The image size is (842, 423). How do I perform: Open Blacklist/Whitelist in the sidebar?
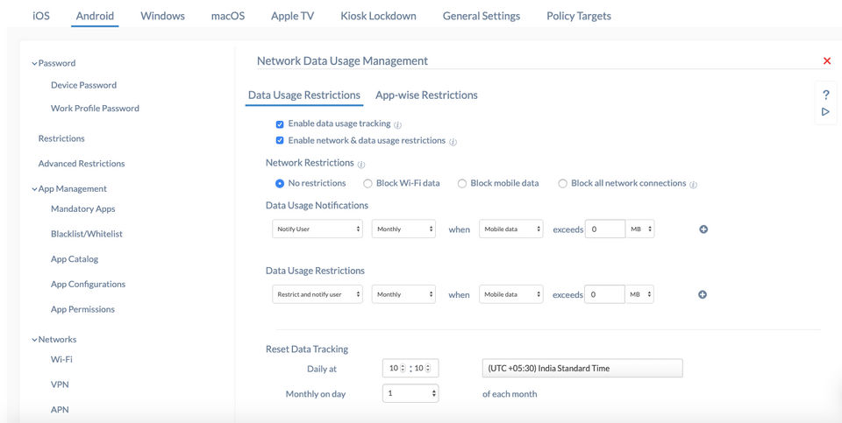[x=87, y=234]
